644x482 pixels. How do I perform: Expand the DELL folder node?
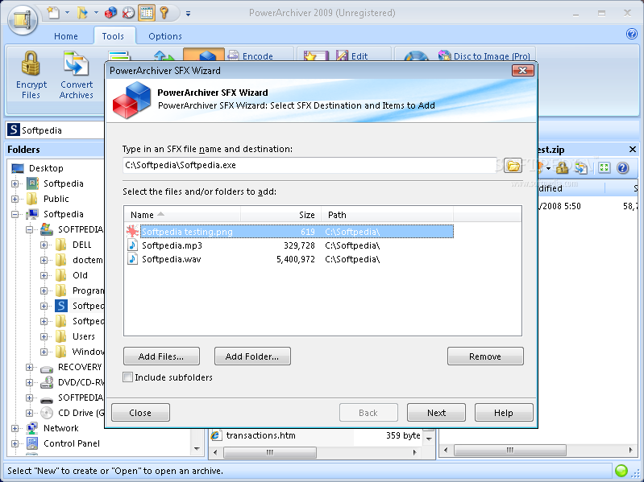(x=44, y=245)
